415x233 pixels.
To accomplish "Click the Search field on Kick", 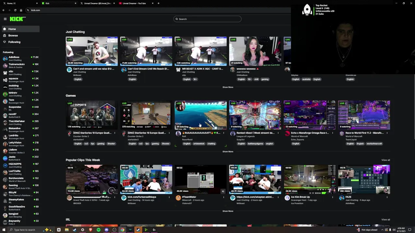I will (207, 19).
